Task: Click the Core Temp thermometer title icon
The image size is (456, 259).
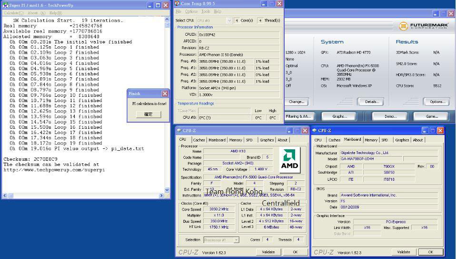Action: tap(177, 3)
